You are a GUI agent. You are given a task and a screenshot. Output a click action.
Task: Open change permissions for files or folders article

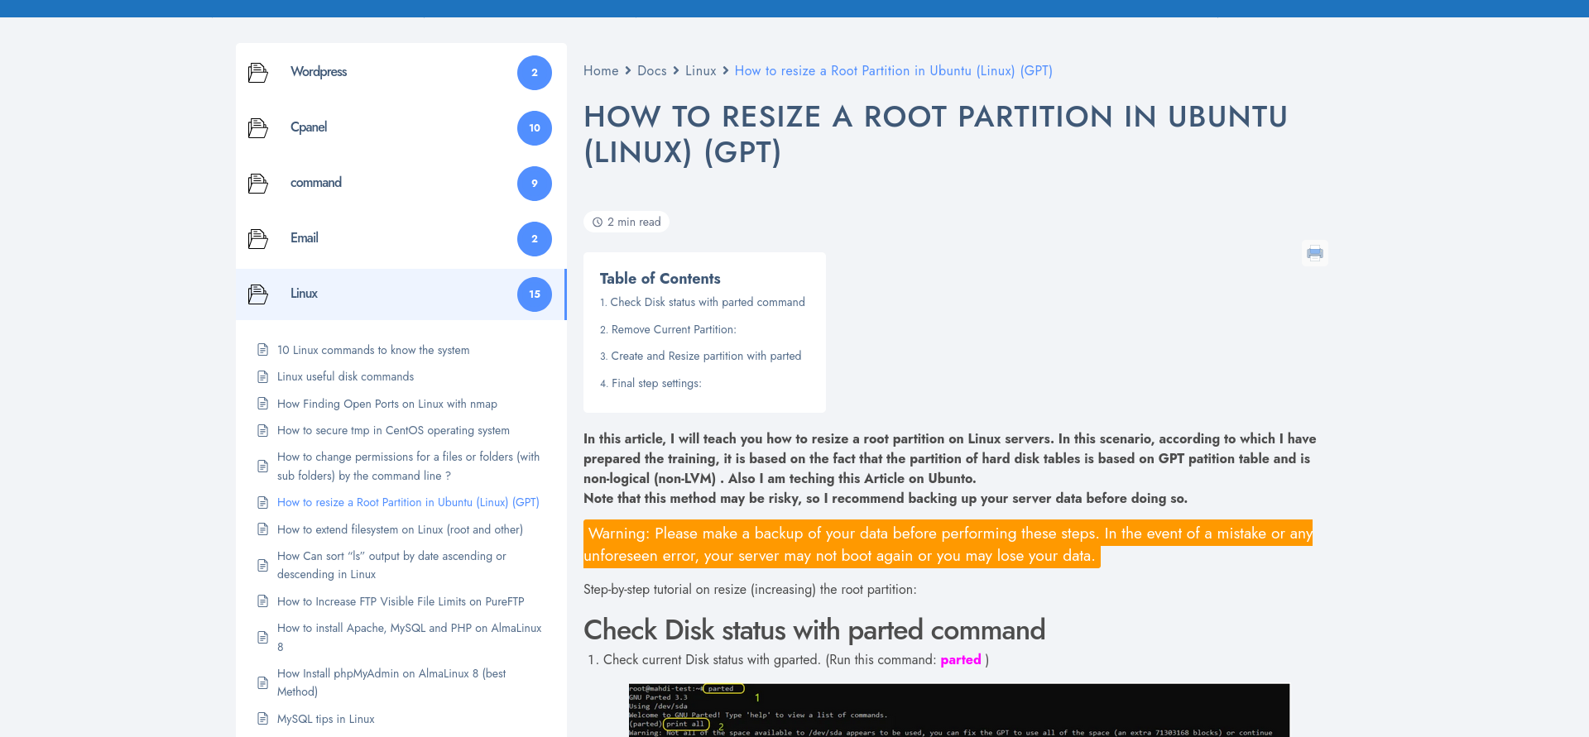(x=409, y=467)
